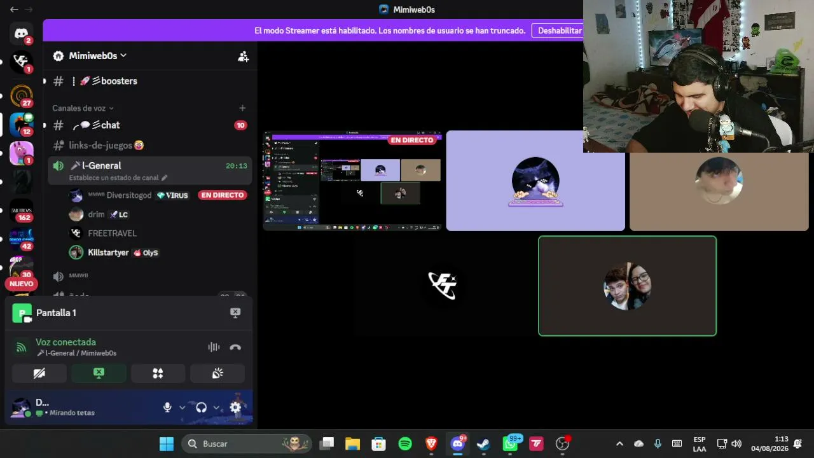The height and width of the screenshot is (458, 814).
Task: Open the server icon with badge 42
Action: coord(21,240)
